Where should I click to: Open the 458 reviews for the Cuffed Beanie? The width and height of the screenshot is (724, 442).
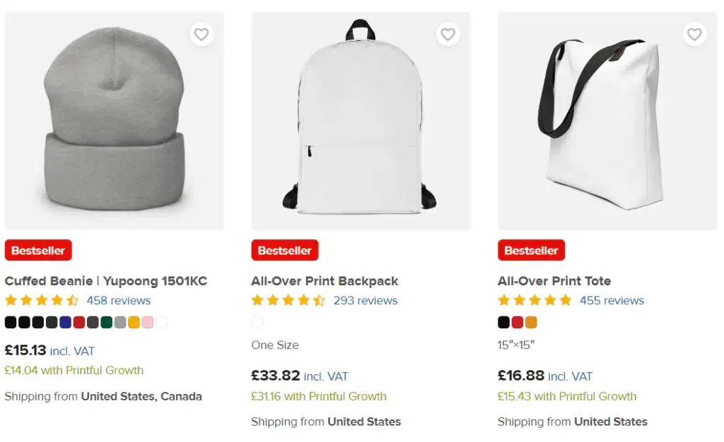[119, 300]
